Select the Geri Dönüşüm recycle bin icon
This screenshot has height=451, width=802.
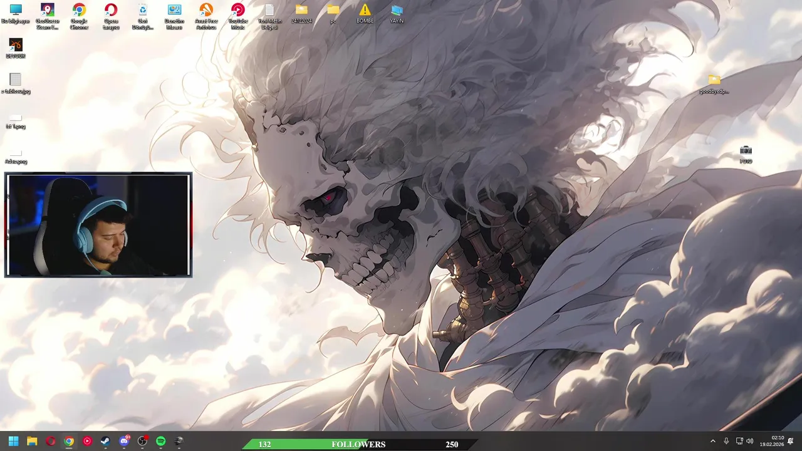143,16
